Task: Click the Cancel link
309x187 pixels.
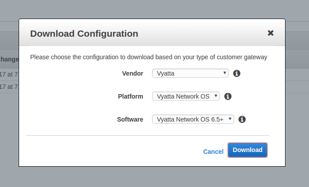Action: pos(213,152)
